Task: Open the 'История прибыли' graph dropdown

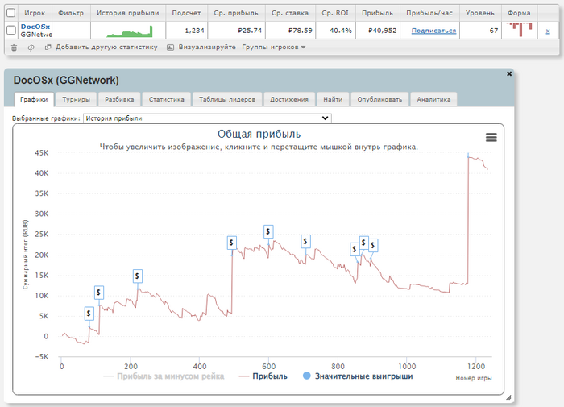Action: click(207, 118)
